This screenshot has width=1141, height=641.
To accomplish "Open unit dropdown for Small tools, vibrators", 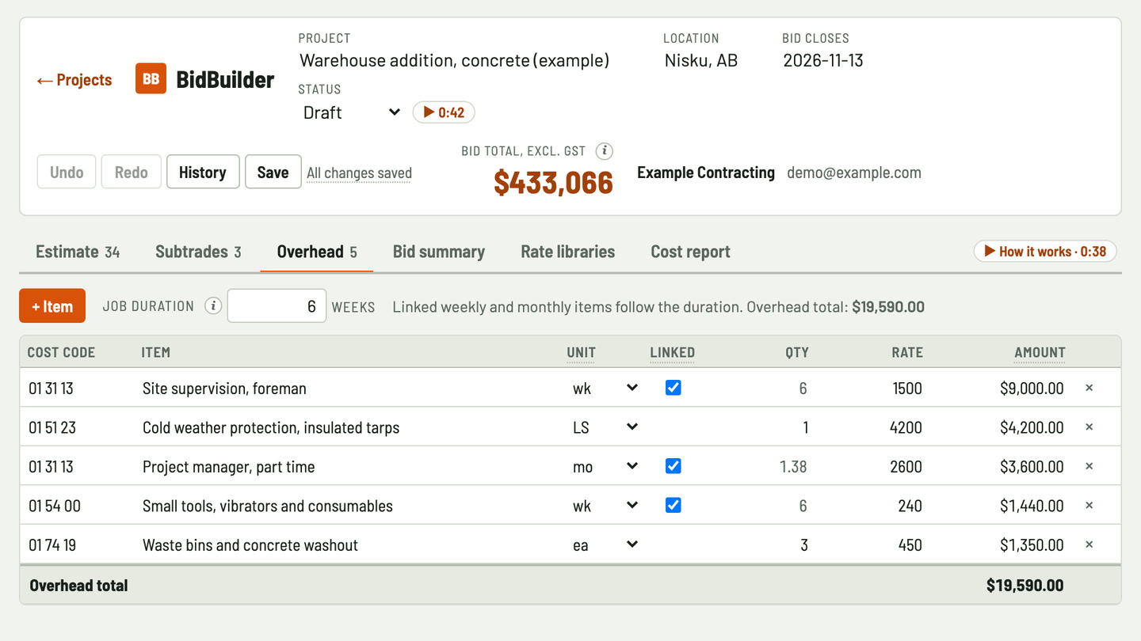I will 605,506.
